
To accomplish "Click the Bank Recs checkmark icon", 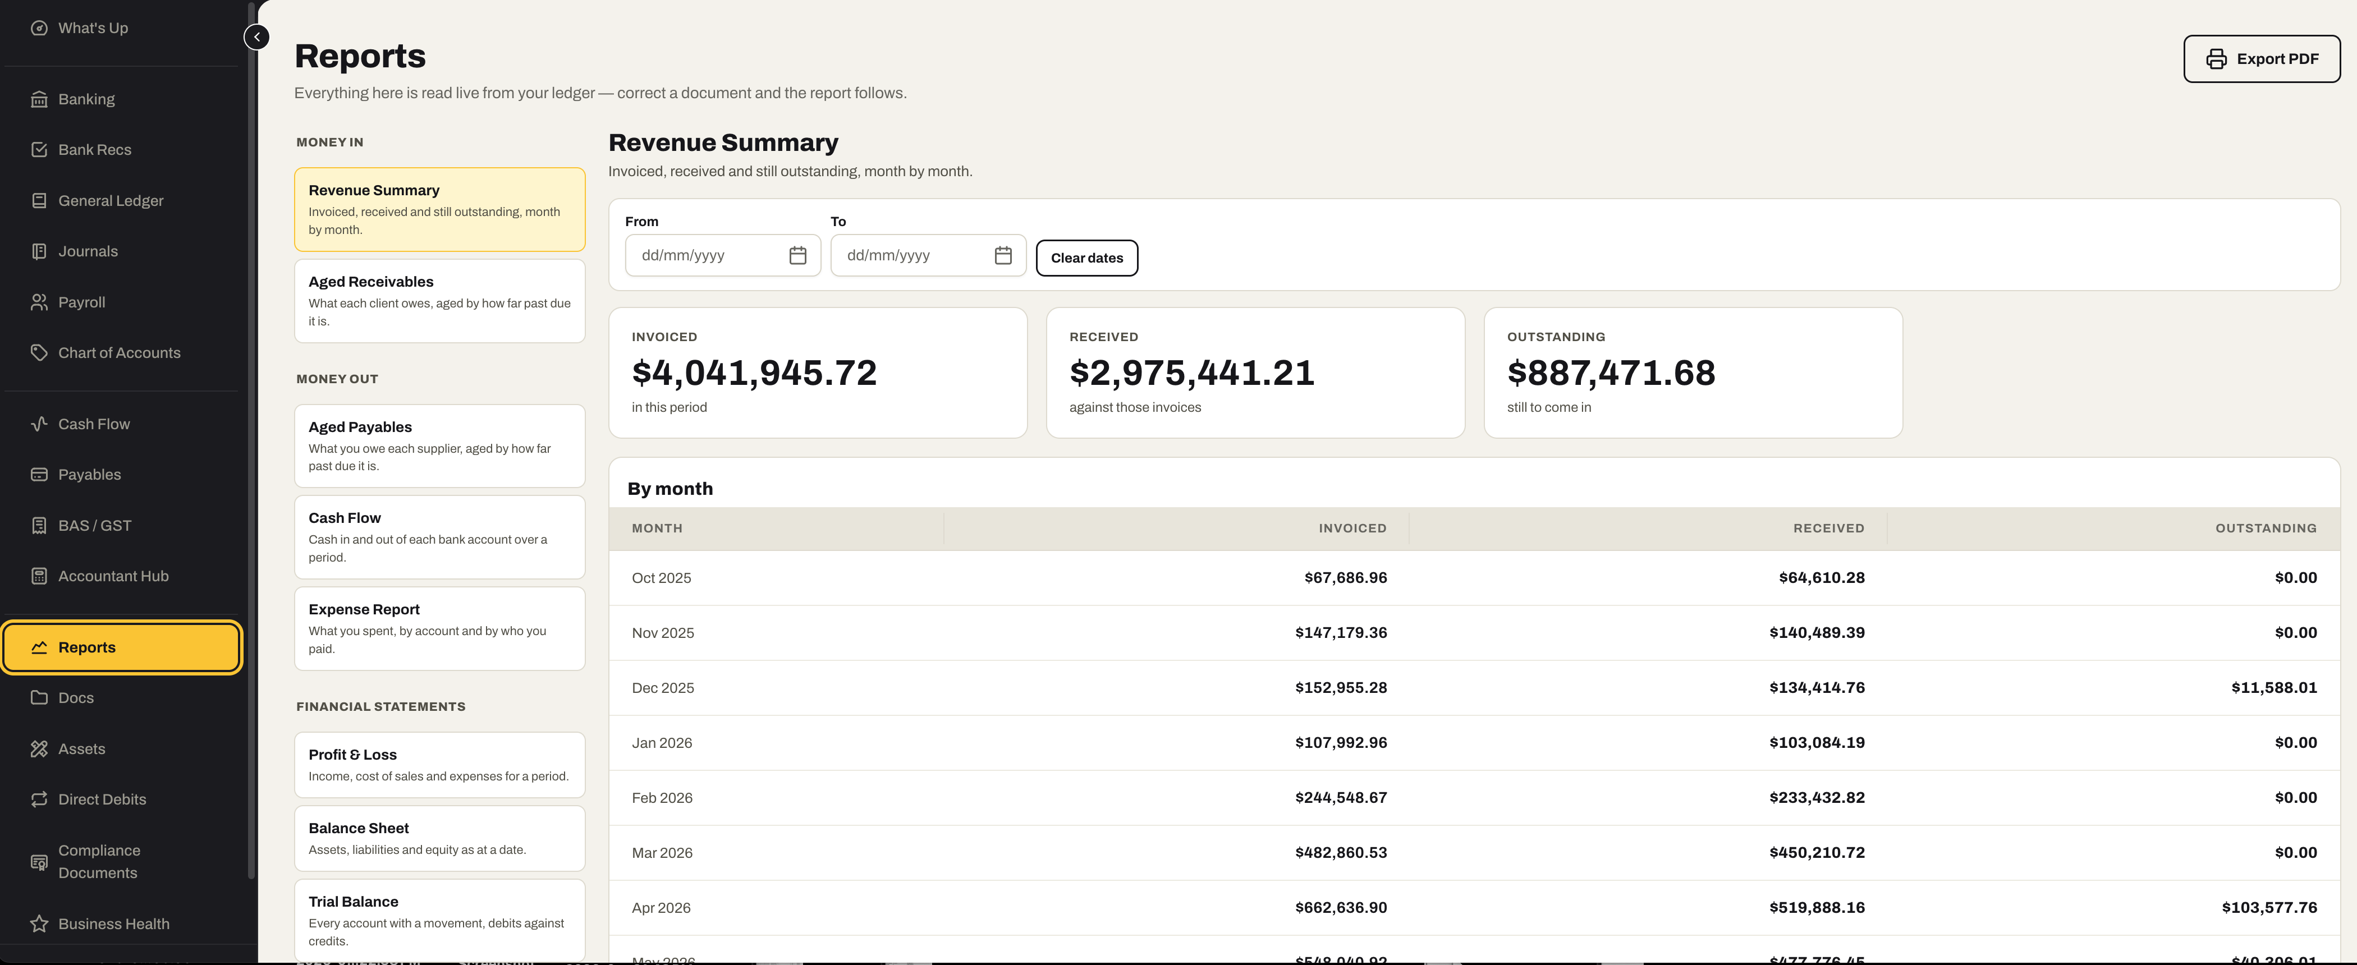I will click(38, 150).
